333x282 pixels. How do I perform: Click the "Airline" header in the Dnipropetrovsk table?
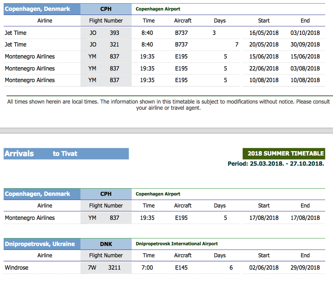click(45, 255)
